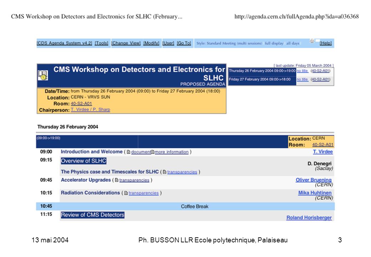Click the '13 mai 2004' footer date

(x=50, y=240)
